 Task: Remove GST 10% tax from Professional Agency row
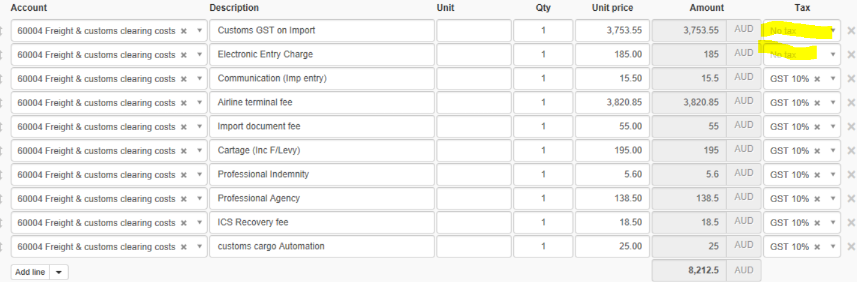[x=817, y=199]
